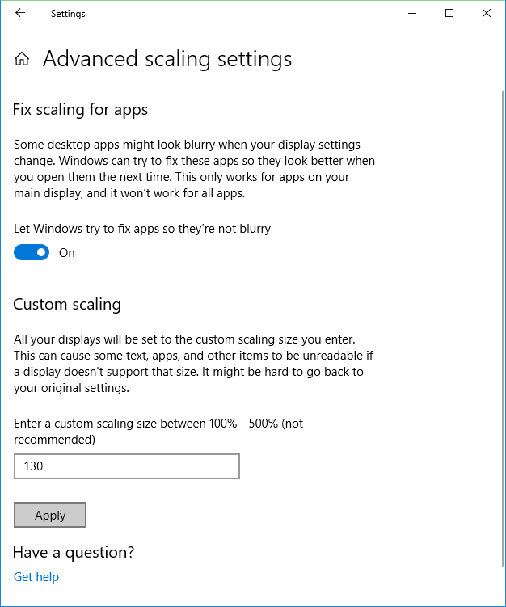Click the "Custom scaling" section heading

coord(67,305)
